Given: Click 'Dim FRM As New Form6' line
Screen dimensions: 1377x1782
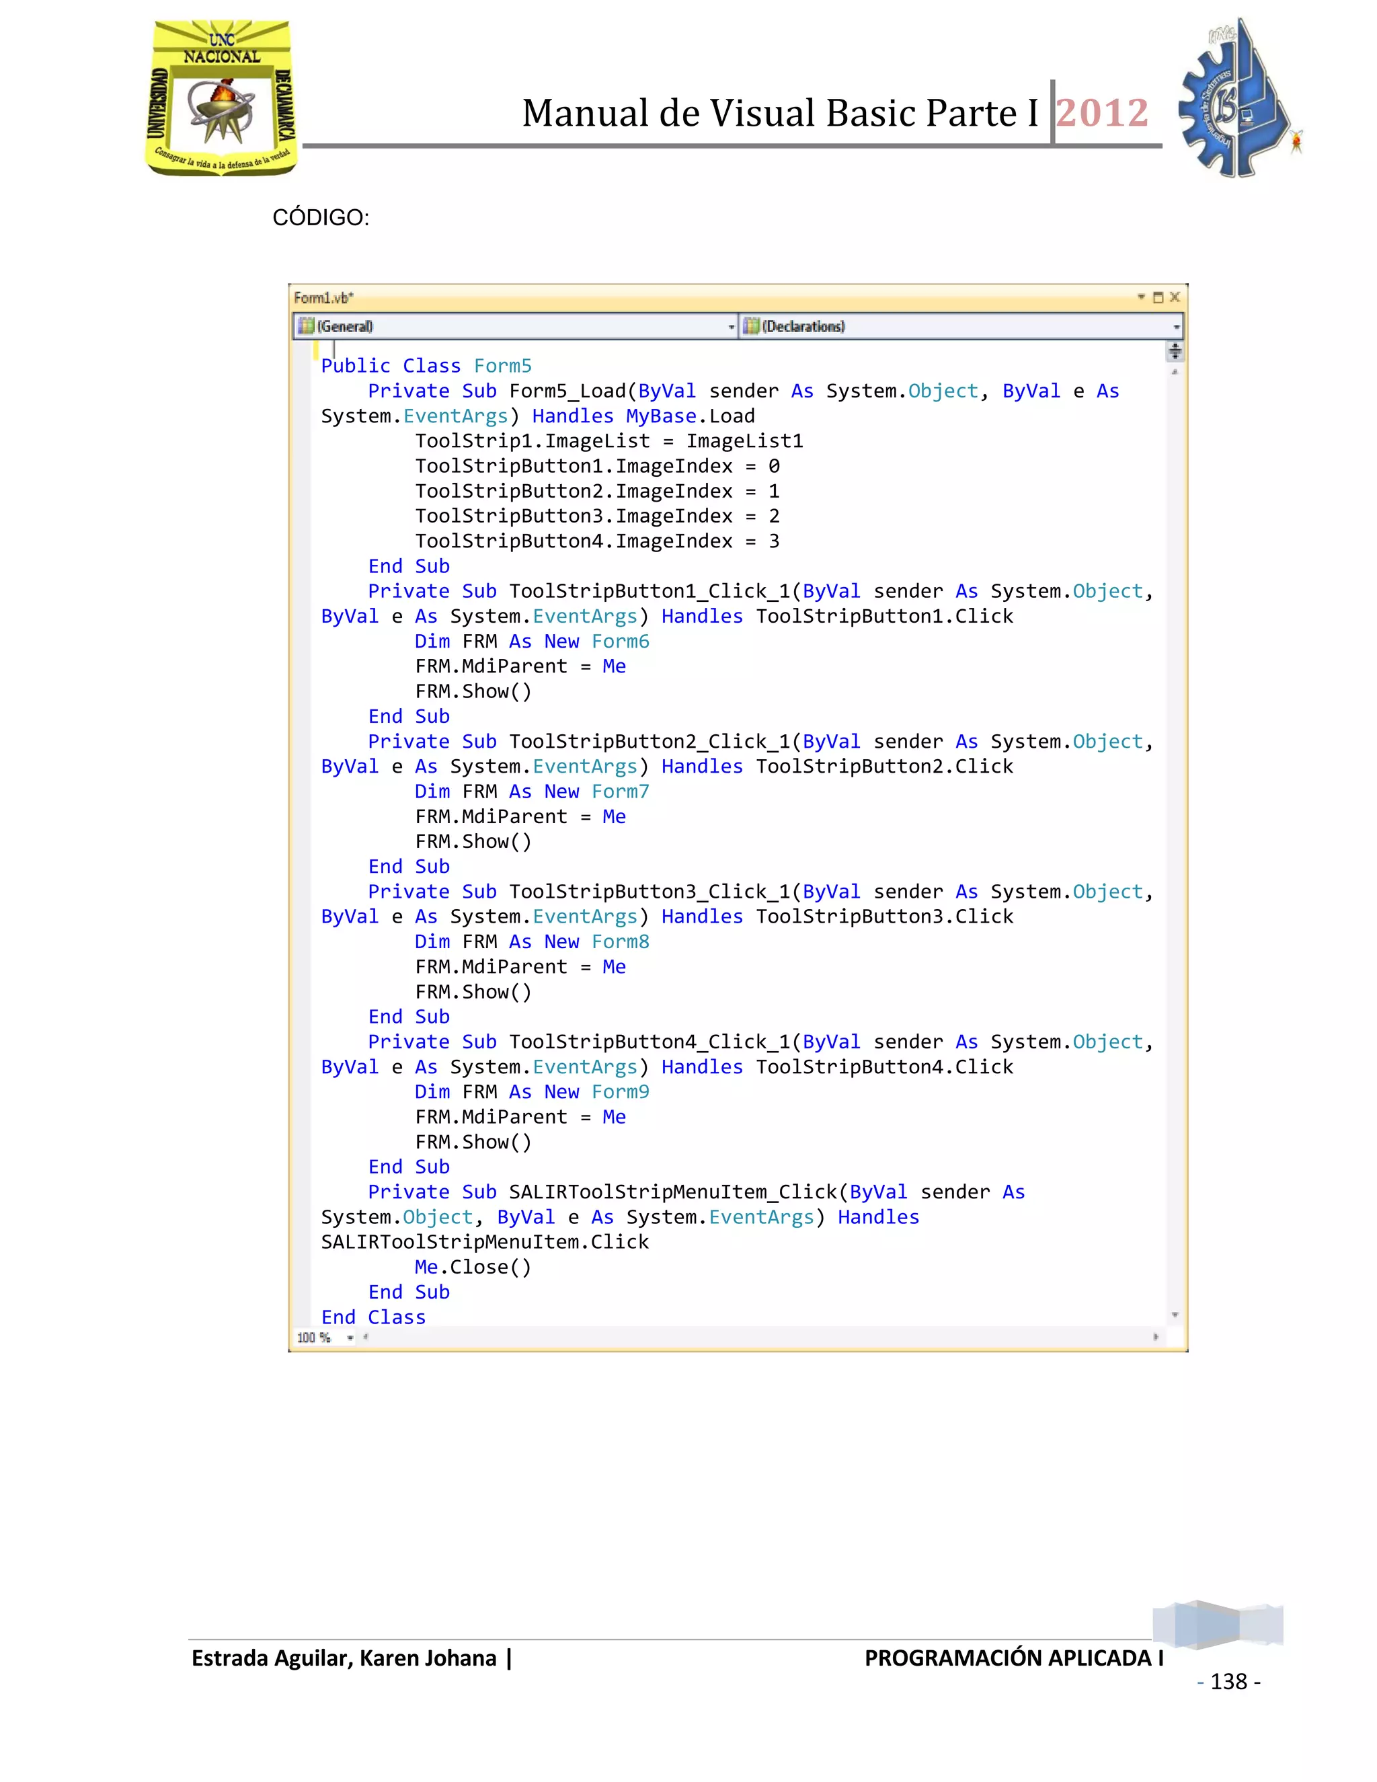Looking at the screenshot, I should (x=532, y=642).
